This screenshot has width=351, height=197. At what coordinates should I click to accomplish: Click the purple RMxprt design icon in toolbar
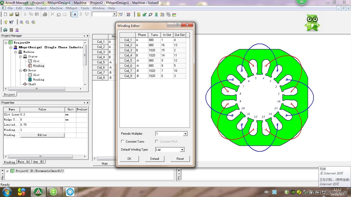[17, 30]
